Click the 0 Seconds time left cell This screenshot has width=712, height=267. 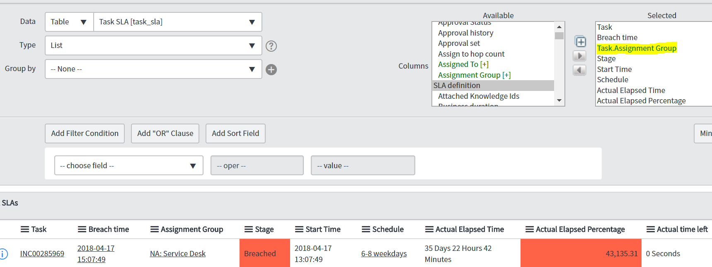pyautogui.click(x=663, y=254)
